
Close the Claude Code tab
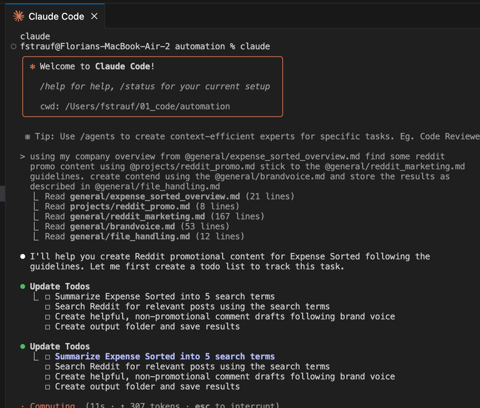click(x=94, y=16)
